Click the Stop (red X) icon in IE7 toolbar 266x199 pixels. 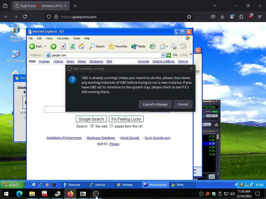[63, 46]
